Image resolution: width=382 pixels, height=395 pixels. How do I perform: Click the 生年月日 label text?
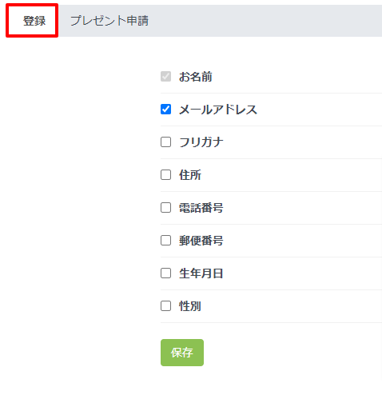pyautogui.click(x=201, y=273)
